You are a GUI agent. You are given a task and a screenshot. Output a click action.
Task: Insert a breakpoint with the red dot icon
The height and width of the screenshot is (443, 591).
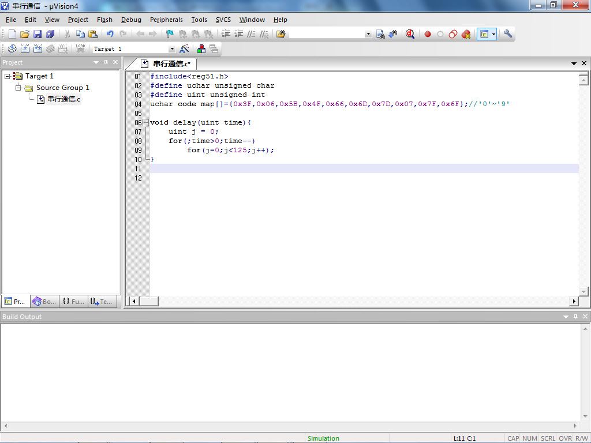(428, 34)
